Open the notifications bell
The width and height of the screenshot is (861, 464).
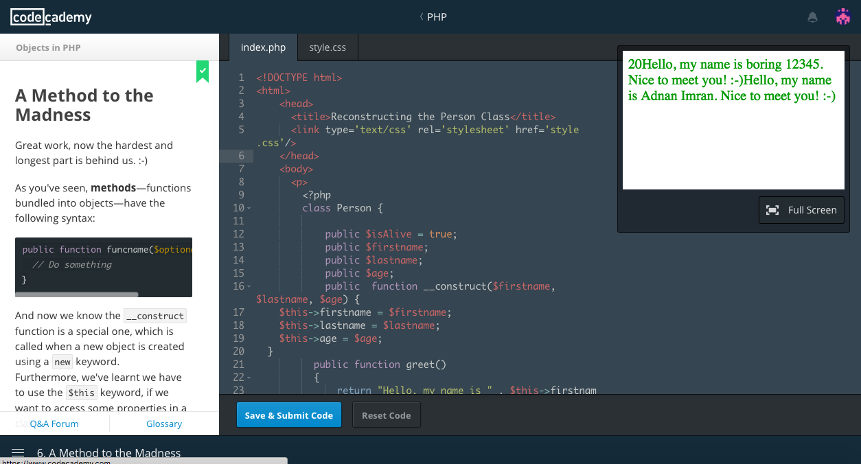(x=813, y=18)
